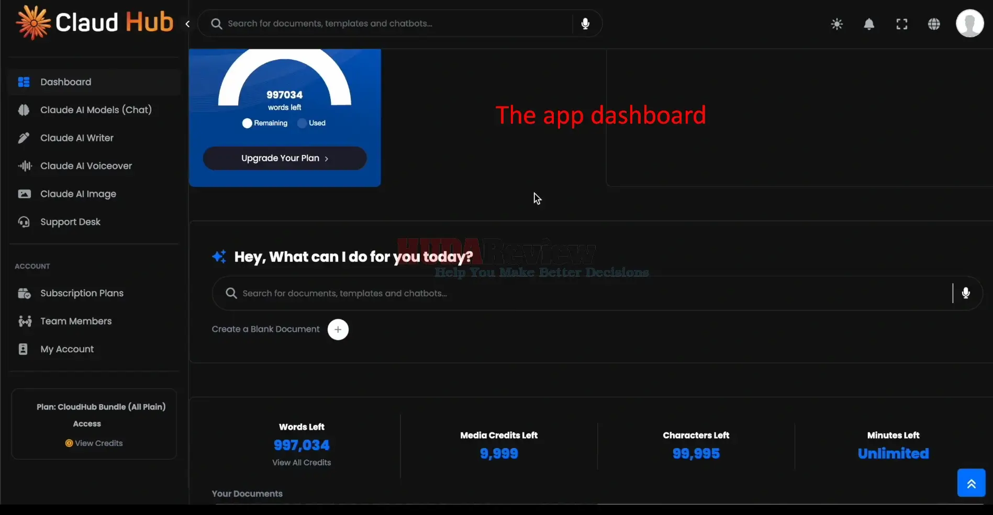Image resolution: width=993 pixels, height=515 pixels.
Task: Toggle light mode with the sun icon
Action: (836, 24)
